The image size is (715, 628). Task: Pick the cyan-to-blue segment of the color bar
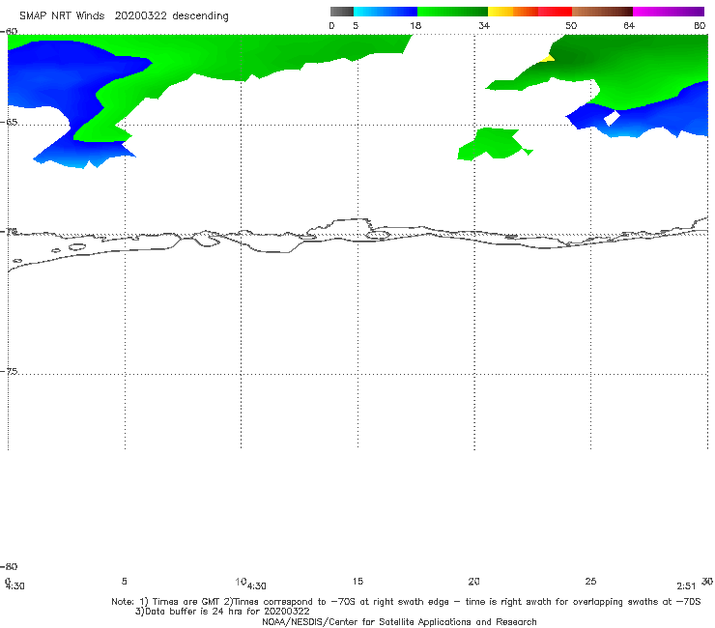click(x=386, y=12)
